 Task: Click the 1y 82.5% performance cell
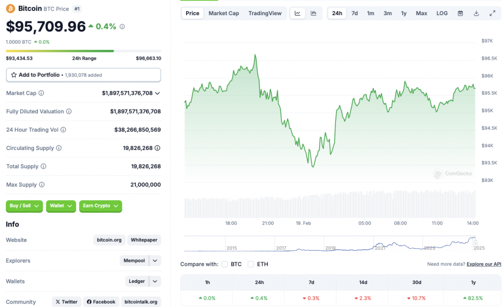tap(473, 298)
